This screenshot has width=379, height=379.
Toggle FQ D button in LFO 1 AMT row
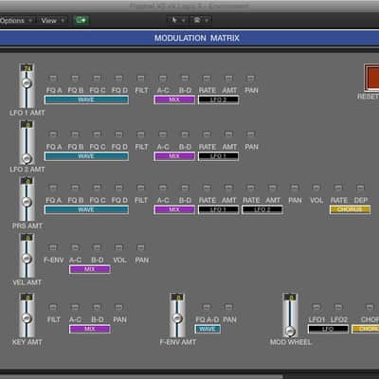[x=118, y=78]
